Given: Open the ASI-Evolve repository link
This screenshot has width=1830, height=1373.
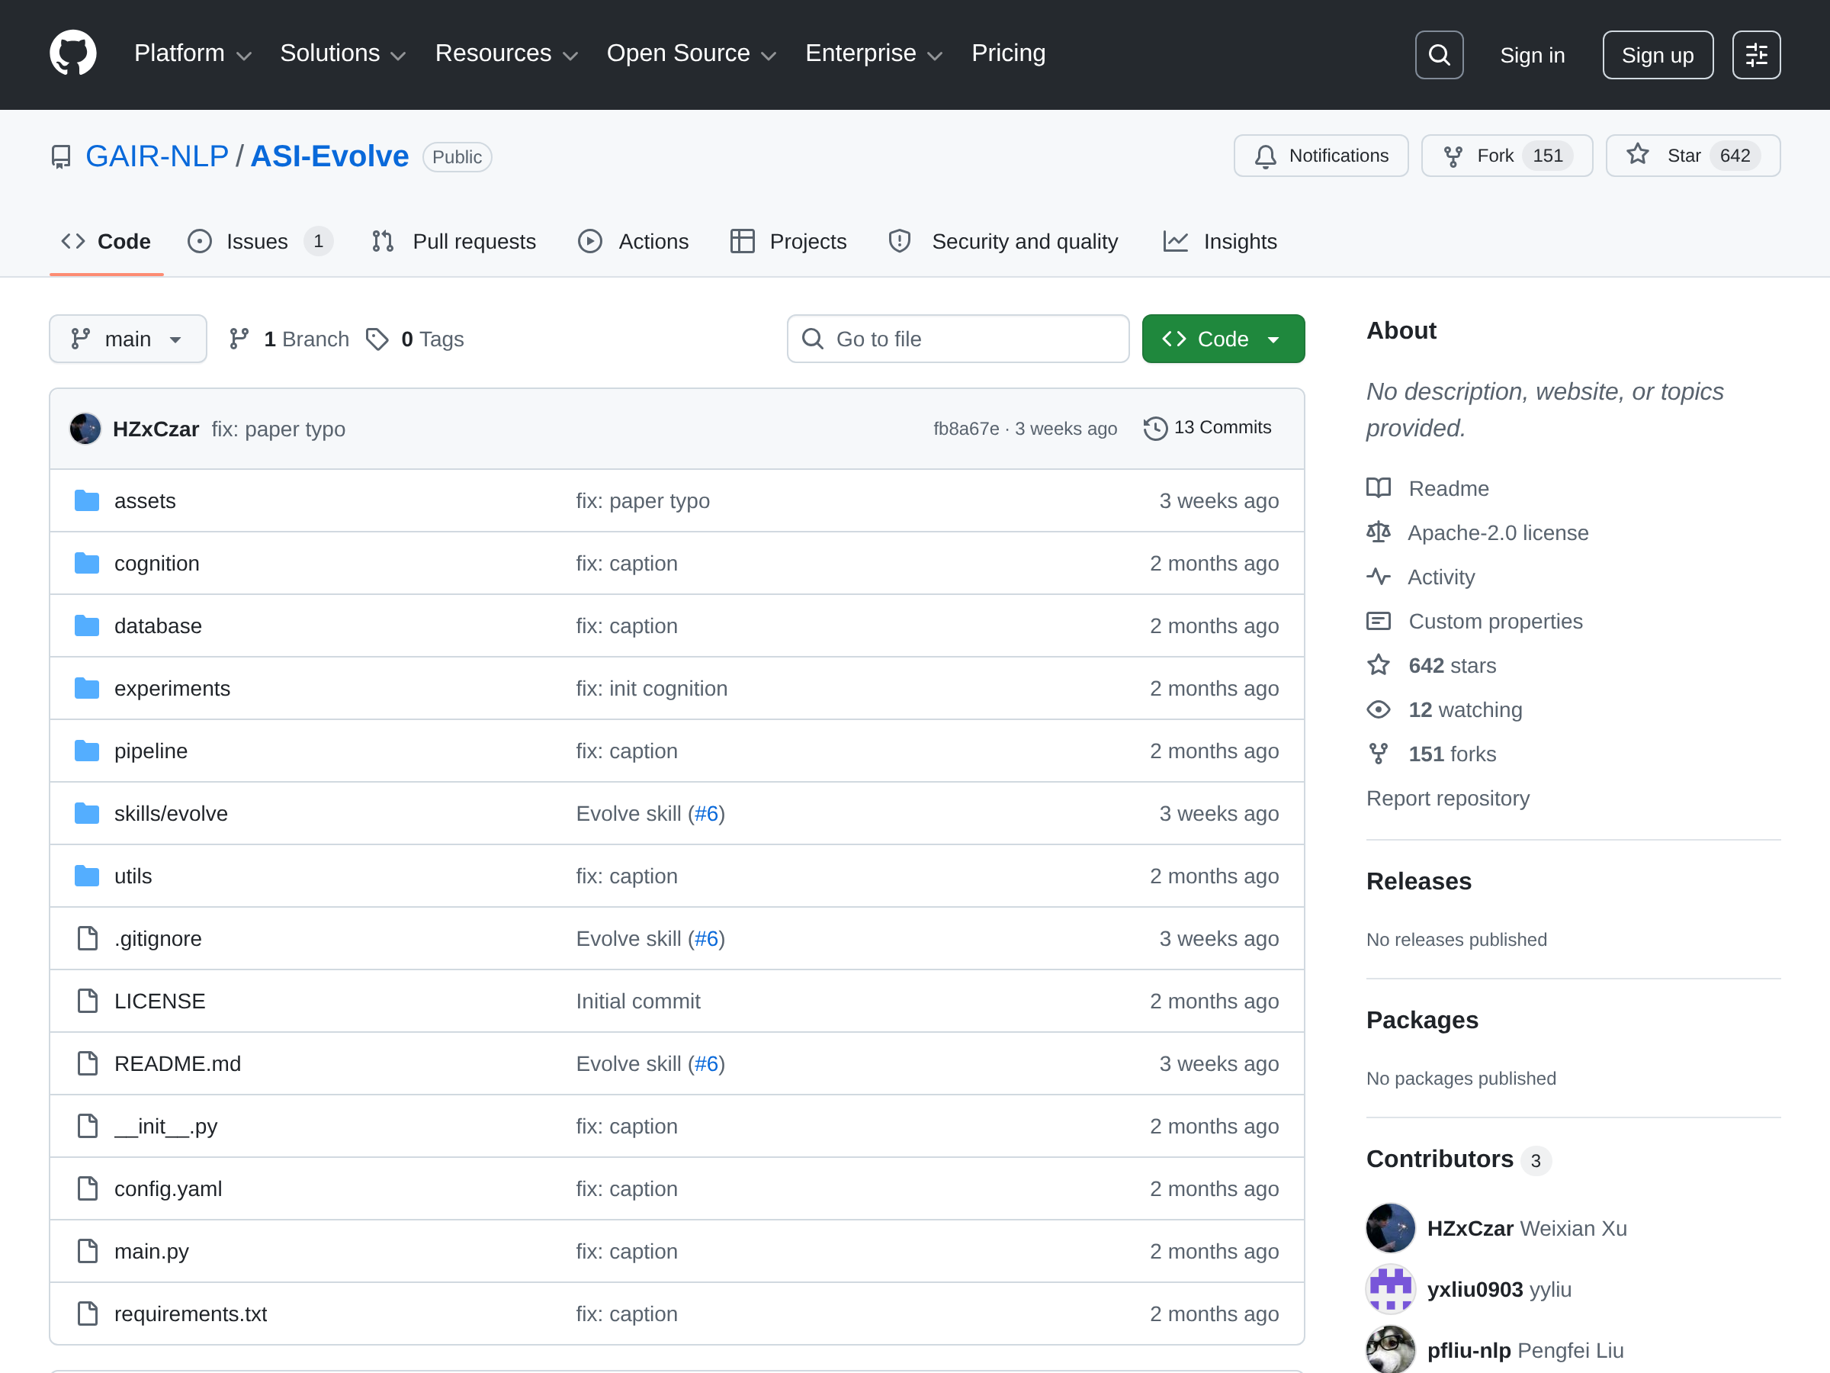Looking at the screenshot, I should click(x=329, y=156).
